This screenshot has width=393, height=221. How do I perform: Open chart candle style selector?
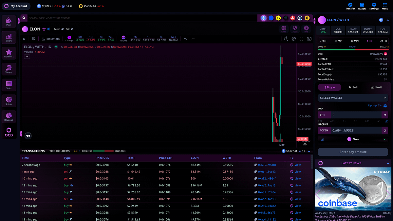[33, 39]
